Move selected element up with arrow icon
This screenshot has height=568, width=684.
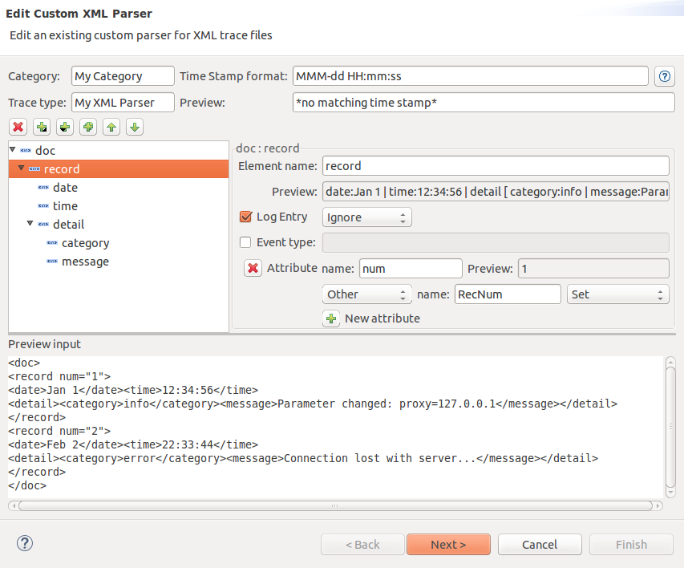point(111,127)
